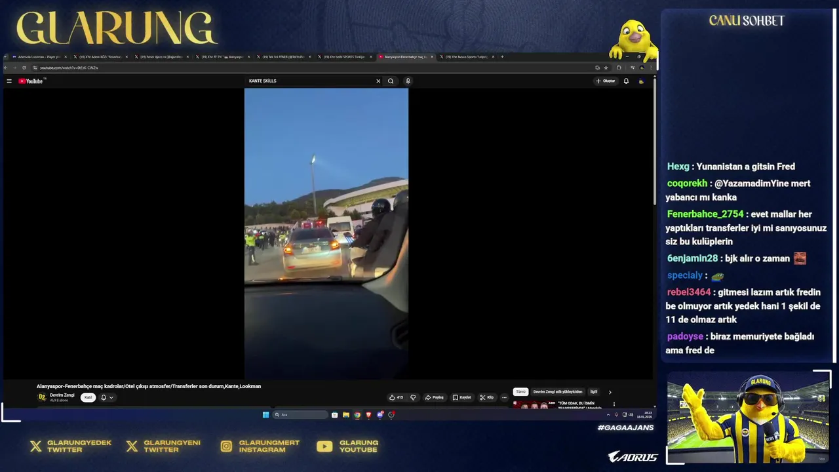Open rebel3464 username in chat
The height and width of the screenshot is (472, 839).
[689, 292]
